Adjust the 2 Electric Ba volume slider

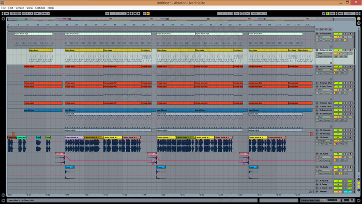click(338, 53)
